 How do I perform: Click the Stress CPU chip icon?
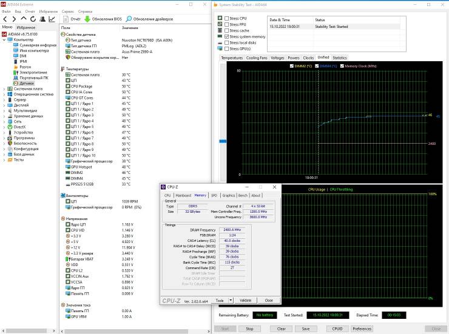coord(220,18)
